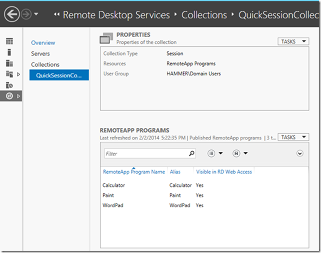Open the All Servers sidebar icon
The image size is (321, 253).
click(x=9, y=63)
